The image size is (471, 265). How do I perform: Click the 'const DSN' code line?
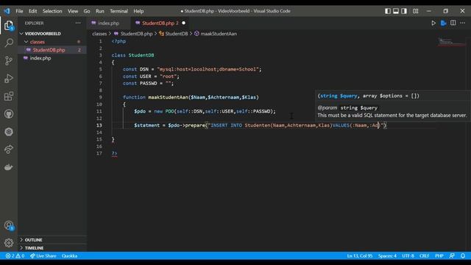point(192,69)
